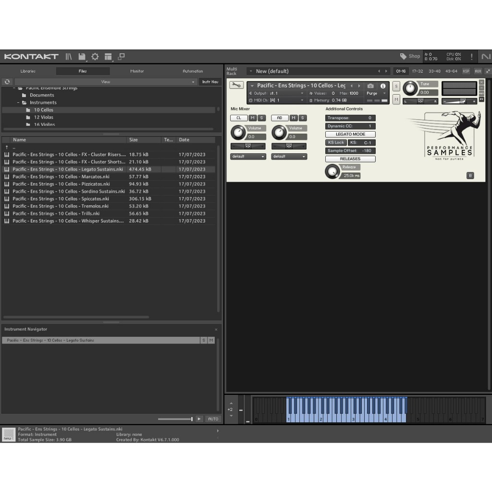Adjust the instrument output volume slider

[459, 101]
